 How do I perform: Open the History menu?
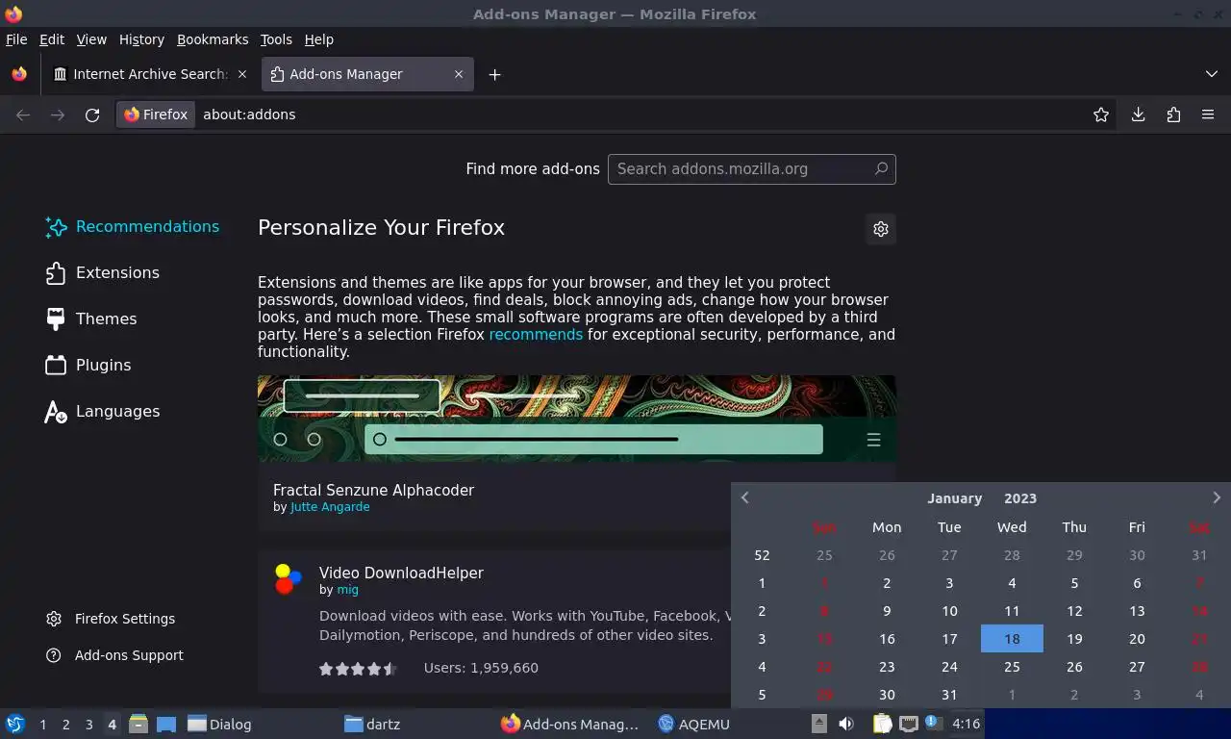(141, 39)
